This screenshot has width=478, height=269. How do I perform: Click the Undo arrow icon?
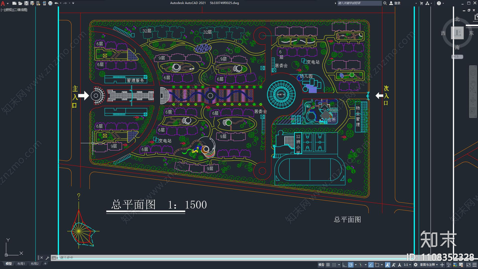[x=56, y=3]
